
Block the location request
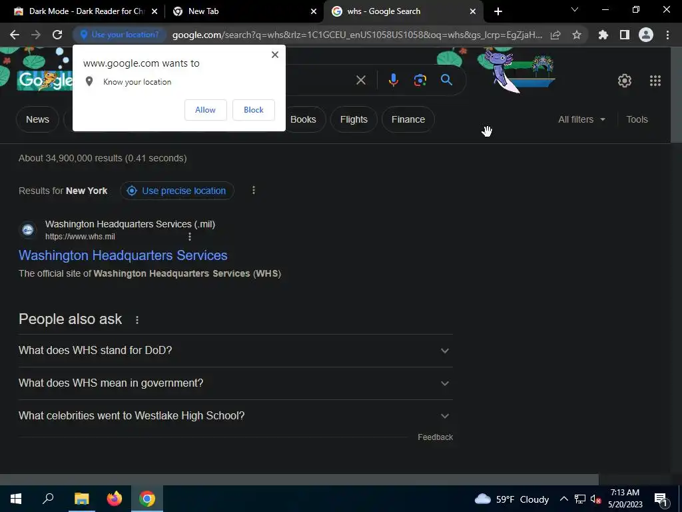coord(254,110)
